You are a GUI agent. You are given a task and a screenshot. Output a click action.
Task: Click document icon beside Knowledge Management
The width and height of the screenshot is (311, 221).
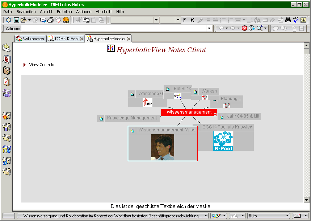(101, 119)
